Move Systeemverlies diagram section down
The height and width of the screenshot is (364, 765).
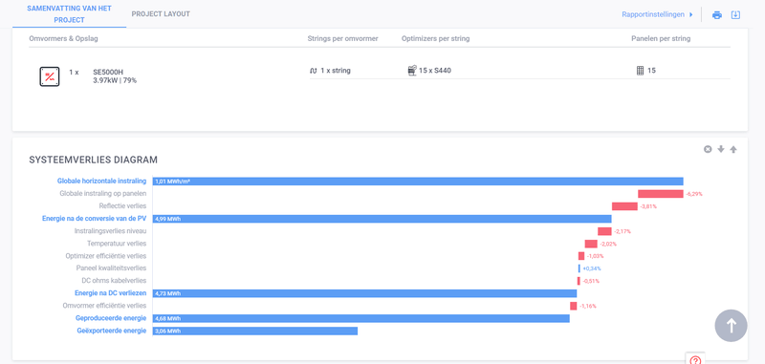[x=721, y=149]
